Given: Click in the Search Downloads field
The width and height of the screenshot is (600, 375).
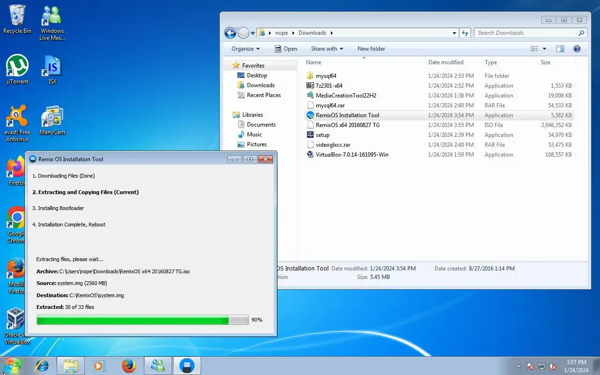Looking at the screenshot, I should (x=530, y=33).
